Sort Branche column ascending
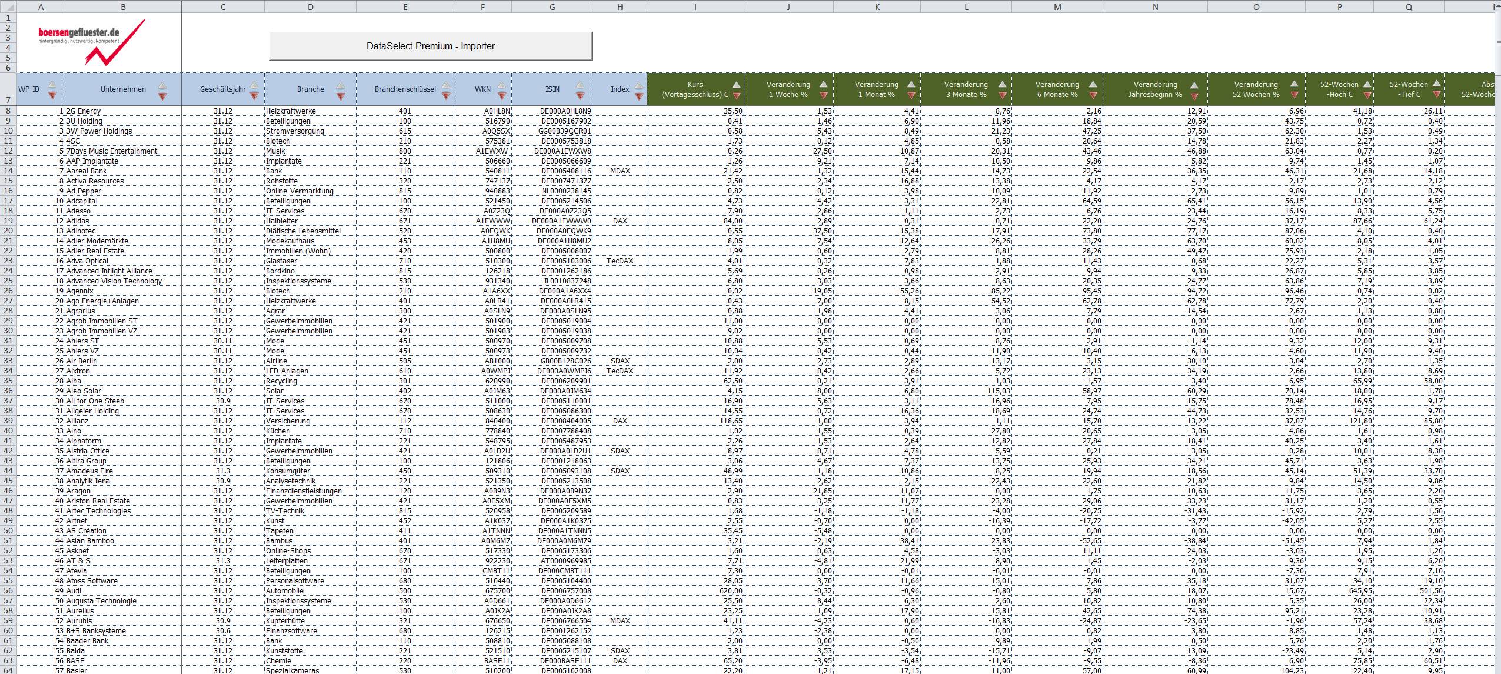Viewport: 1501px width, 674px height. pyautogui.click(x=341, y=84)
